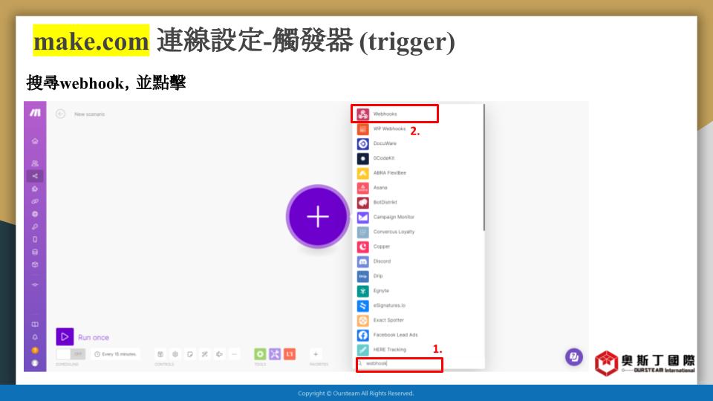Open the Every 15 minutes schedule setting
The width and height of the screenshot is (713, 401).
pyautogui.click(x=116, y=353)
